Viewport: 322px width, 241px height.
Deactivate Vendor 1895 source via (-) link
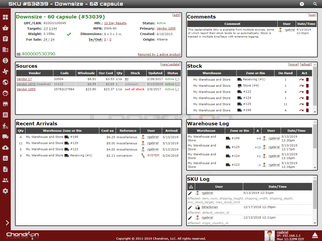click(177, 89)
